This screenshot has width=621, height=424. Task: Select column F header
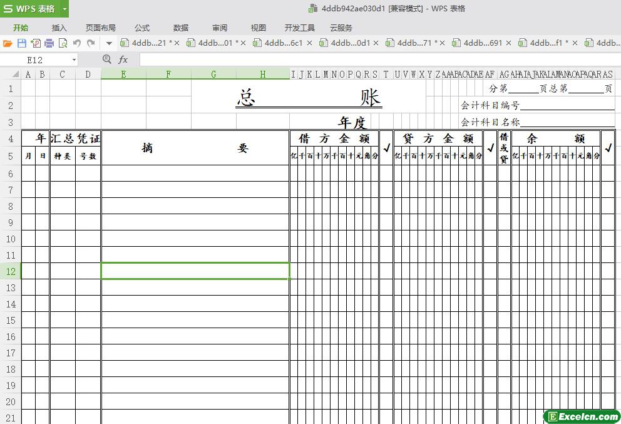click(169, 74)
